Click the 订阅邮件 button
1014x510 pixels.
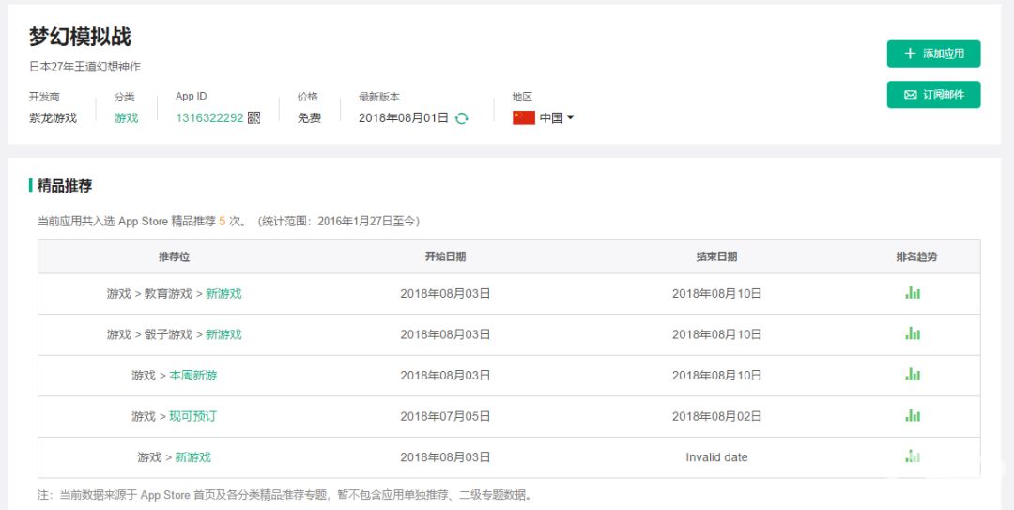click(933, 95)
